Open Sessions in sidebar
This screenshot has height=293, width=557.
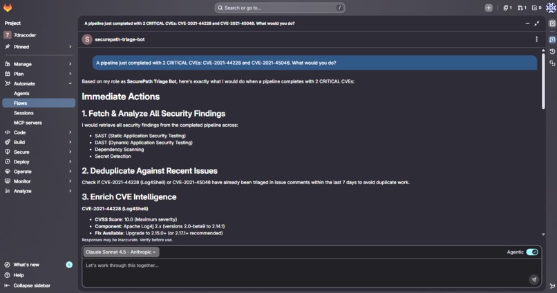click(39, 112)
